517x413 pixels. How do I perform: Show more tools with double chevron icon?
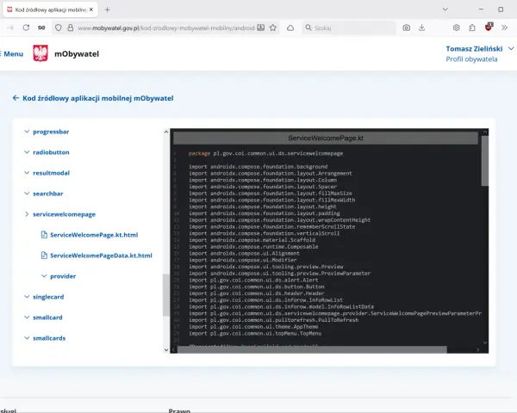pyautogui.click(x=504, y=28)
